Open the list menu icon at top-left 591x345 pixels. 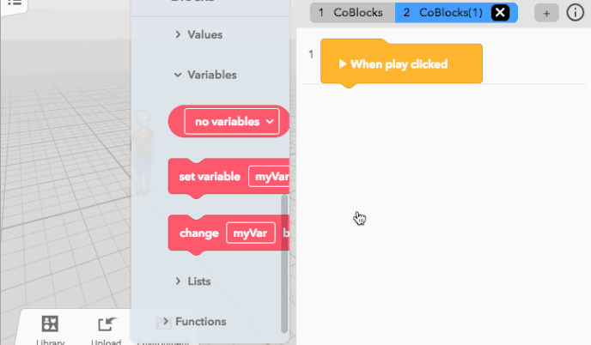(15, 3)
